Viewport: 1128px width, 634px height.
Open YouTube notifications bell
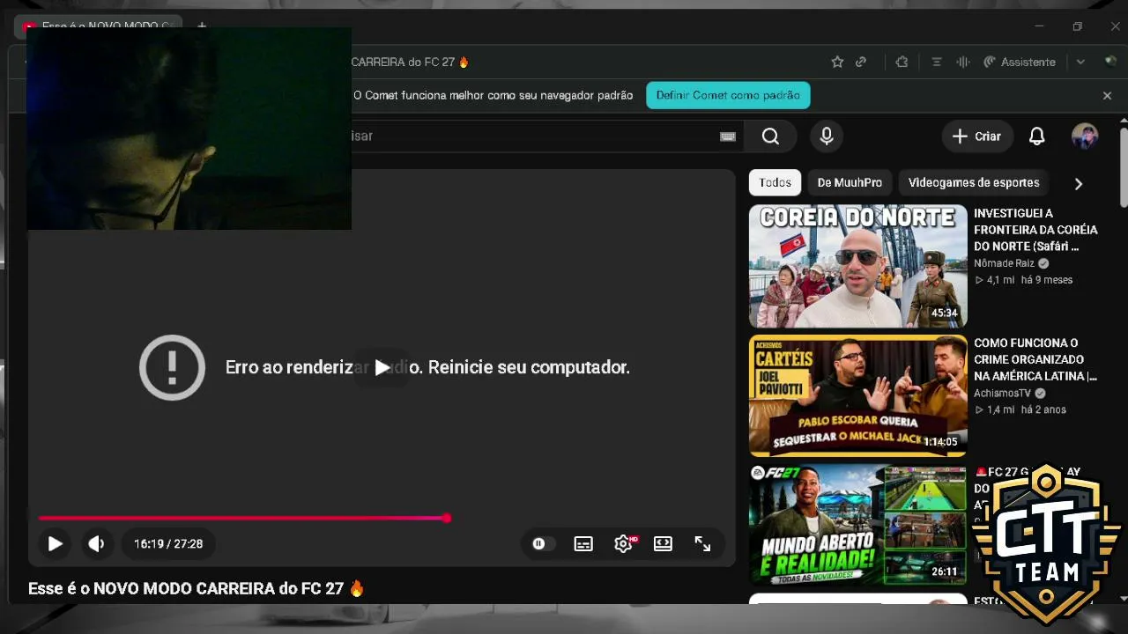1037,136
